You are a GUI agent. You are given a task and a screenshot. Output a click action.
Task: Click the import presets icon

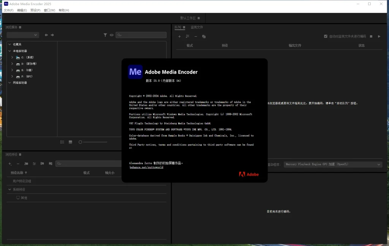tap(42, 164)
